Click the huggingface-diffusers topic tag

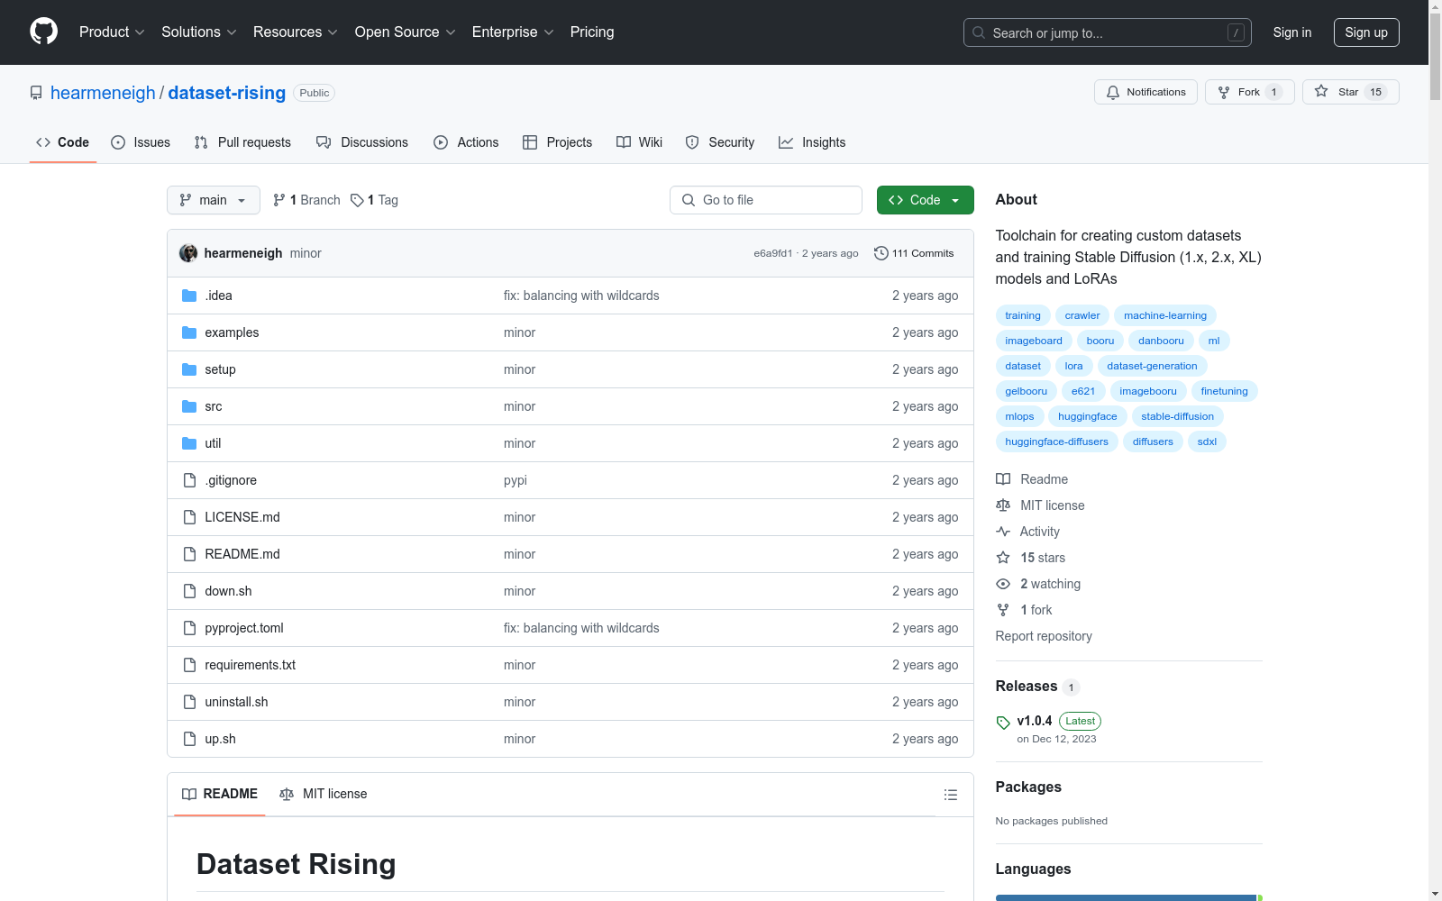click(1056, 441)
